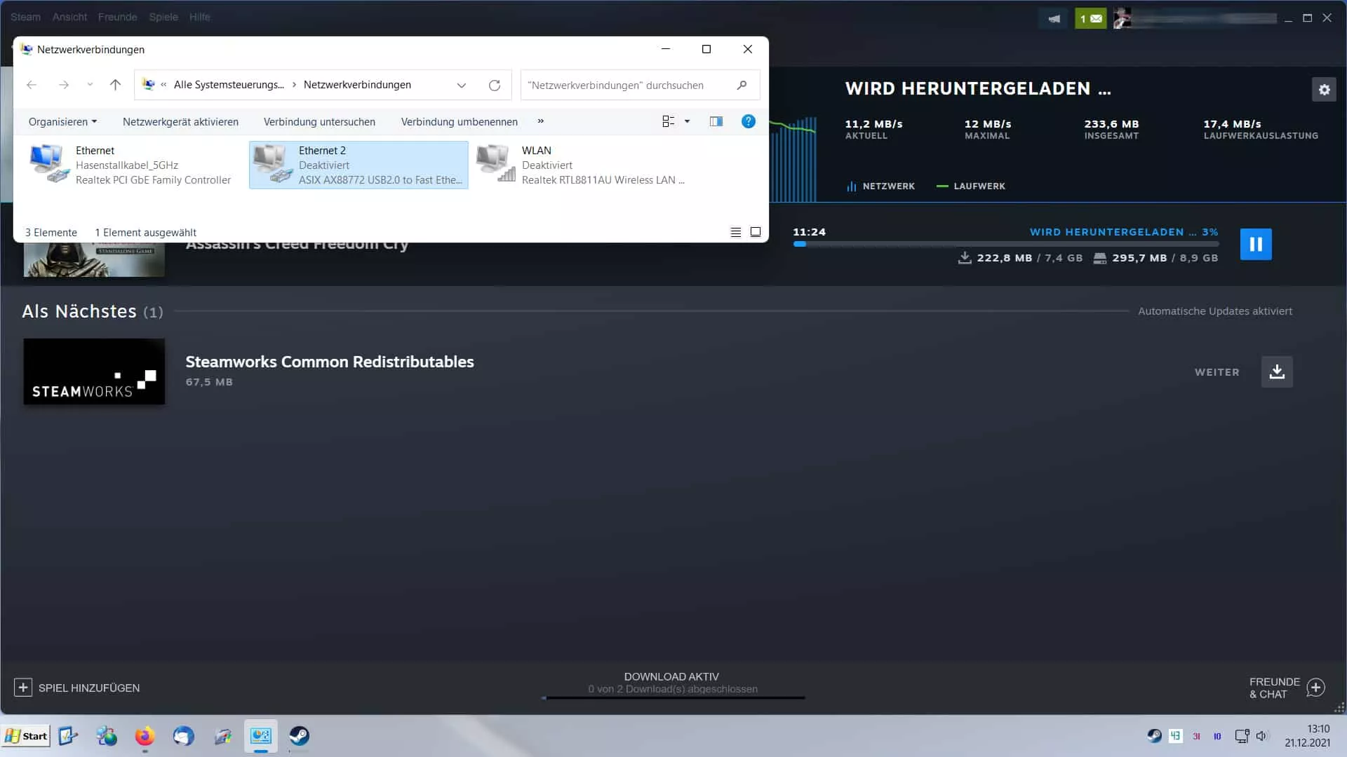Click Download aktiv status text
Viewport: 1347px width, 757px height.
(x=671, y=676)
